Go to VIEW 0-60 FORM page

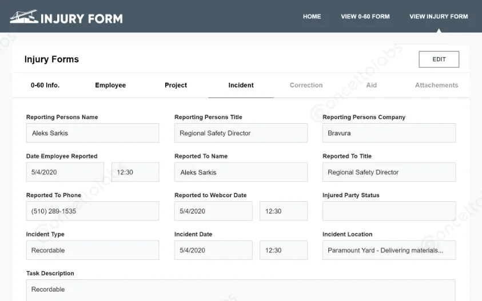pyautogui.click(x=365, y=17)
